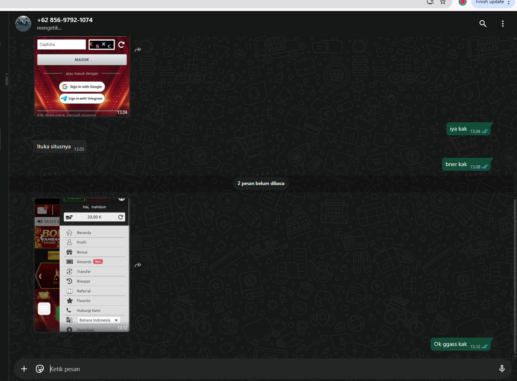517x381 pixels.
Task: Open the Chrome profile avatar
Action: tap(463, 2)
